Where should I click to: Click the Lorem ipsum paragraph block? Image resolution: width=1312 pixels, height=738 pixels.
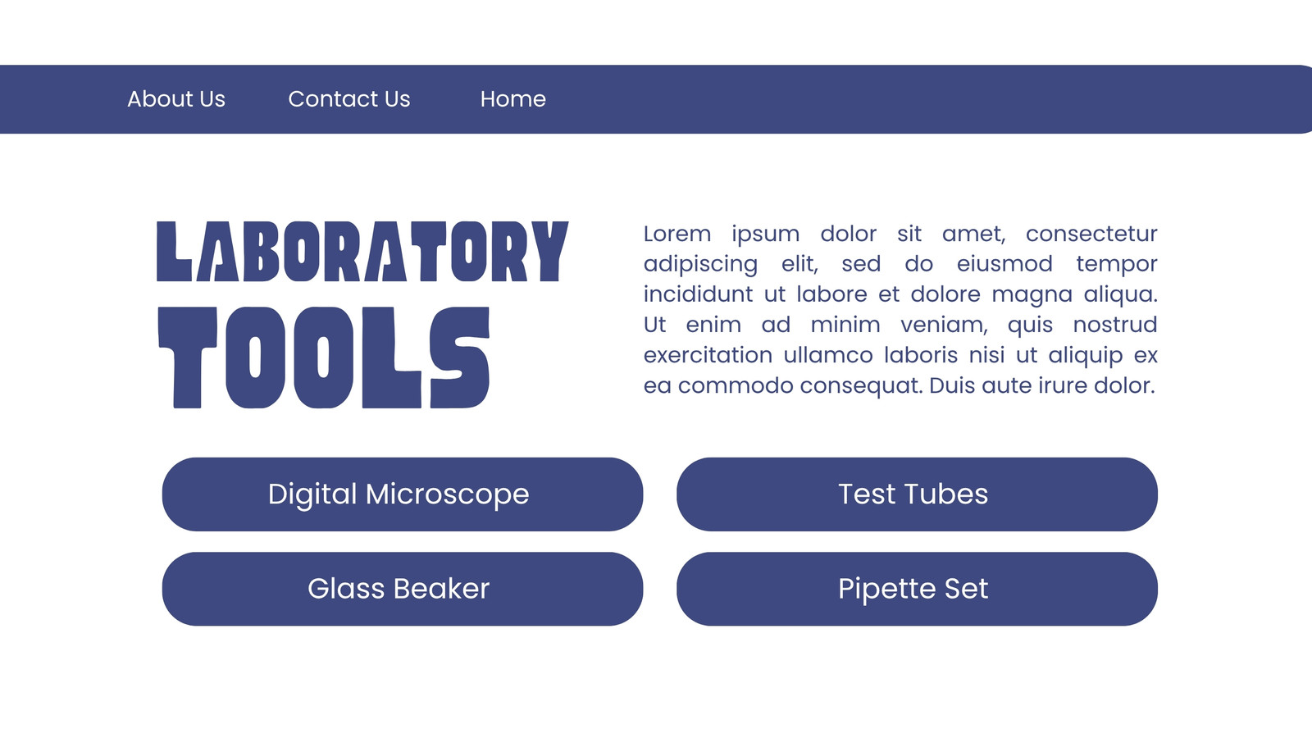[x=900, y=309]
